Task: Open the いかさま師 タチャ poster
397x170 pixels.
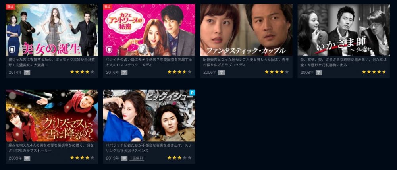Action: (343, 30)
